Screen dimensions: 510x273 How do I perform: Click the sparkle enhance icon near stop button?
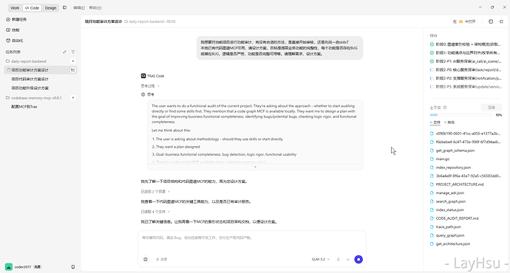point(348,260)
